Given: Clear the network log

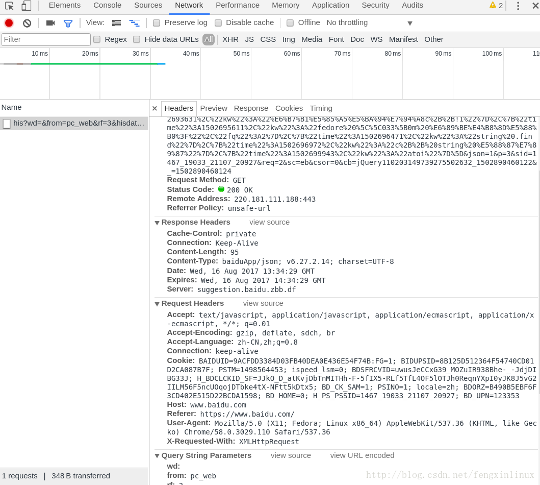Looking at the screenshot, I should (x=27, y=23).
